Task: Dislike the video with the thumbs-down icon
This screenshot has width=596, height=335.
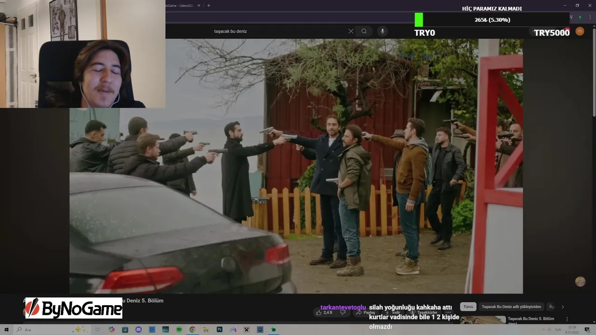Action: (x=343, y=313)
